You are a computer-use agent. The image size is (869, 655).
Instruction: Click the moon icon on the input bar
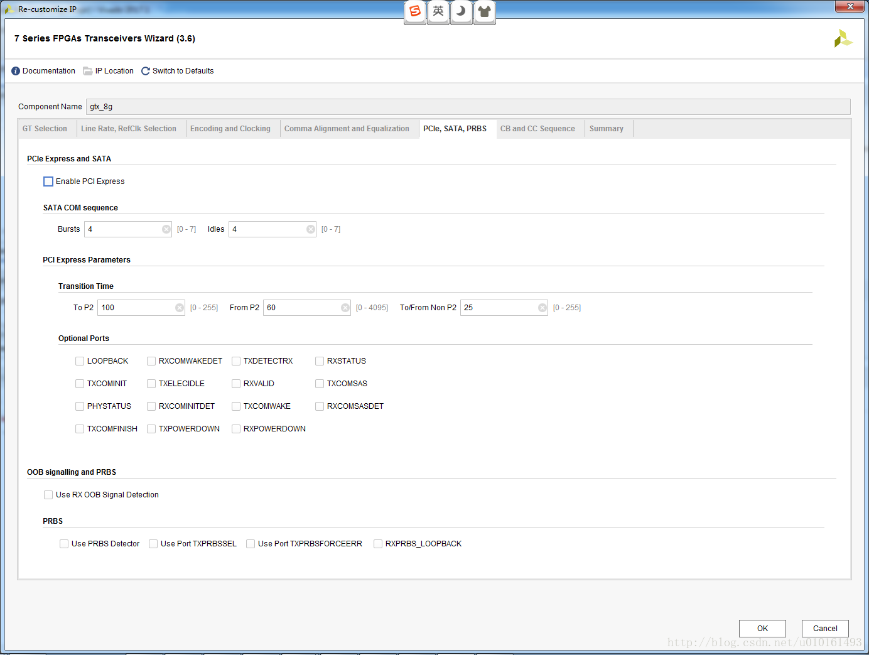click(x=461, y=12)
